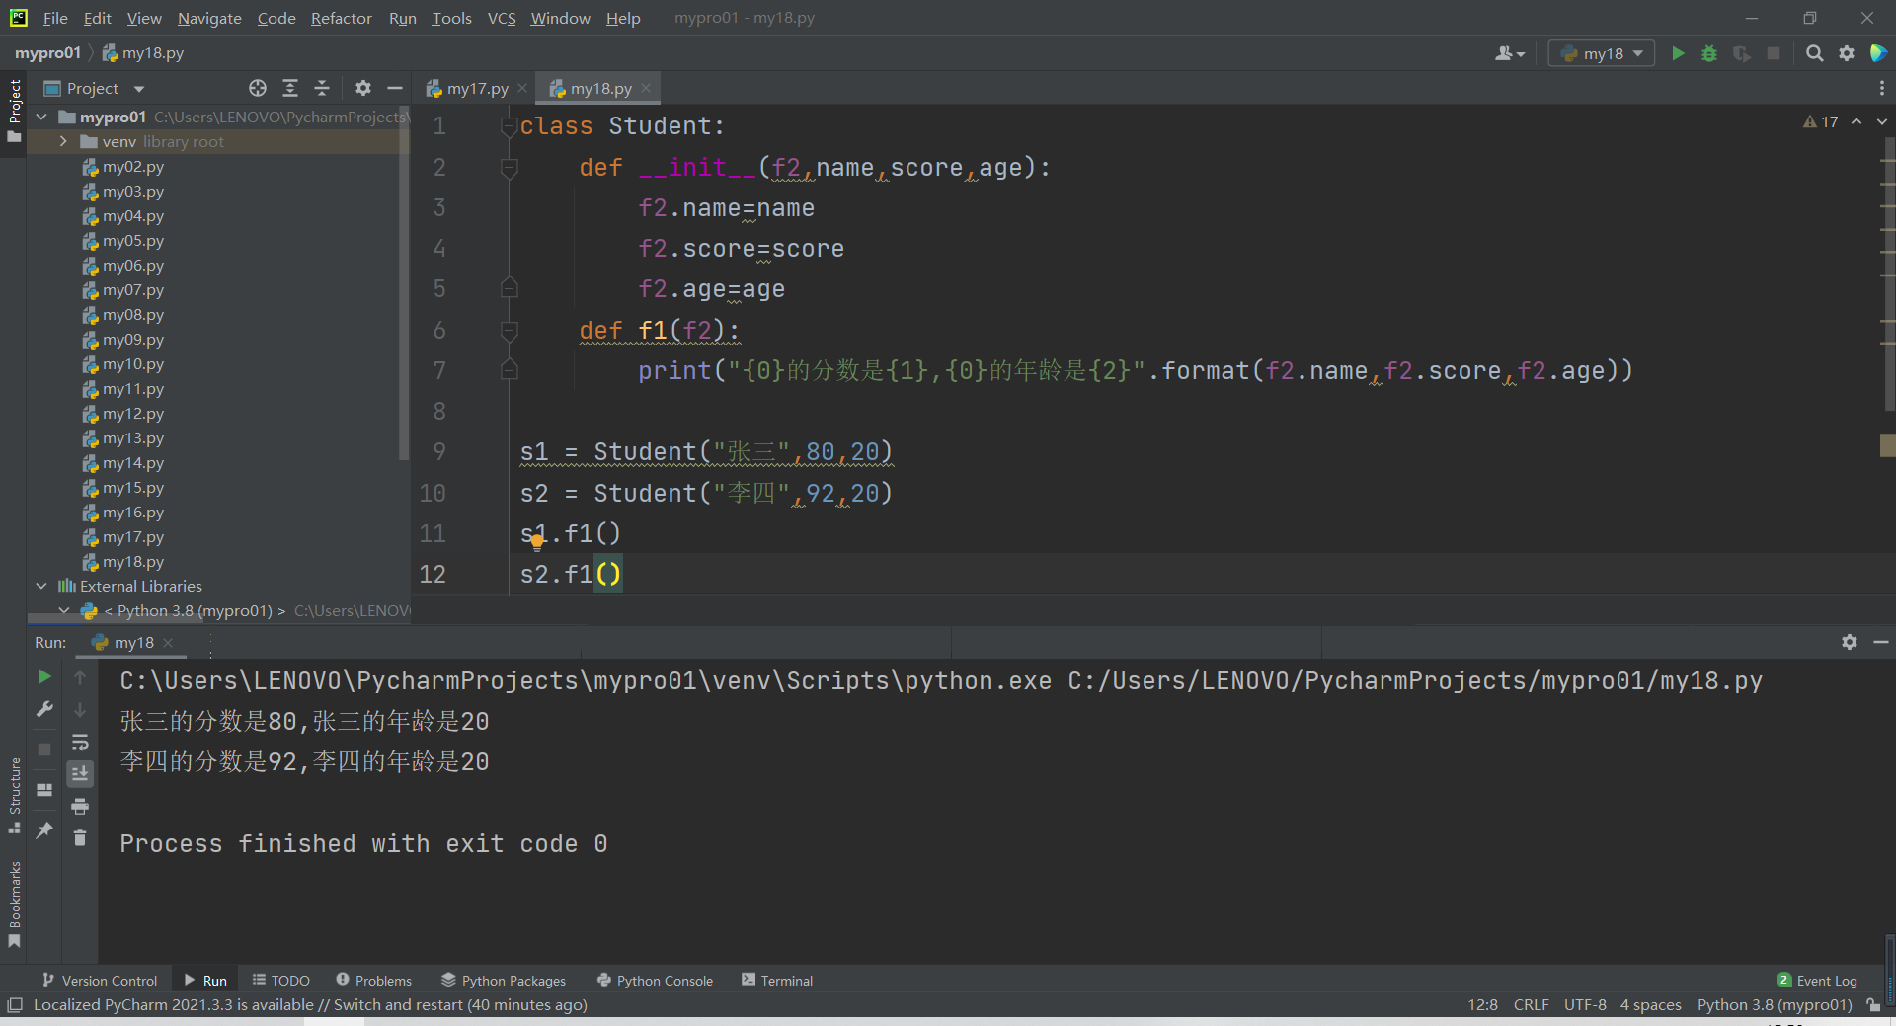Print the Run console output
This screenshot has width=1896, height=1026.
click(80, 806)
